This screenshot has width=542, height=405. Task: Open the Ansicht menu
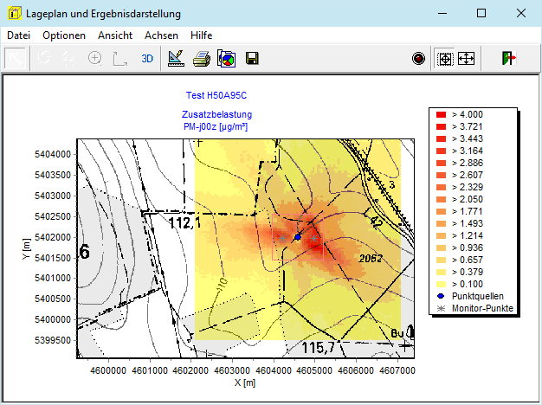pos(115,35)
